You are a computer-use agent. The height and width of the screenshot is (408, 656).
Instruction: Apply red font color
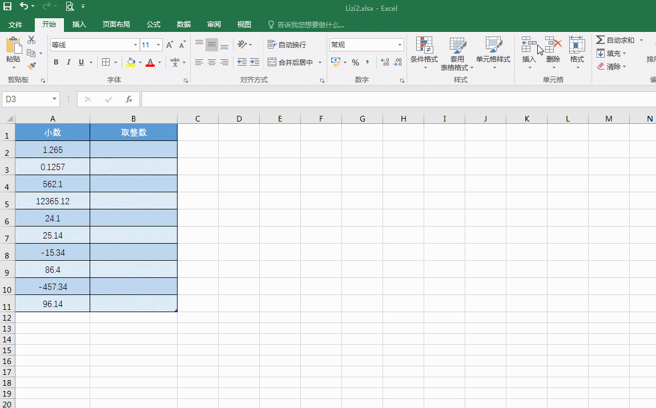pos(151,62)
